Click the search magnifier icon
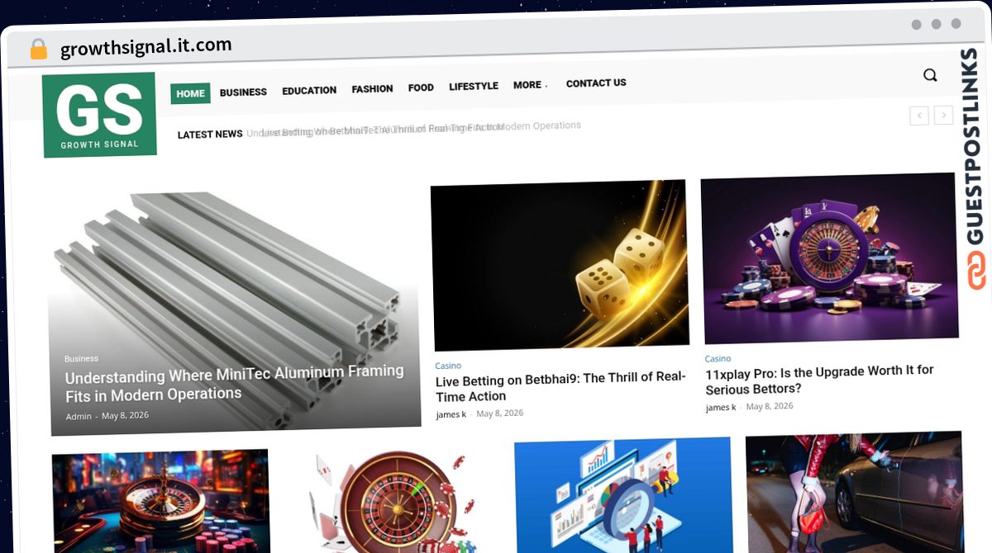Viewport: 992px width, 553px height. 930,75
